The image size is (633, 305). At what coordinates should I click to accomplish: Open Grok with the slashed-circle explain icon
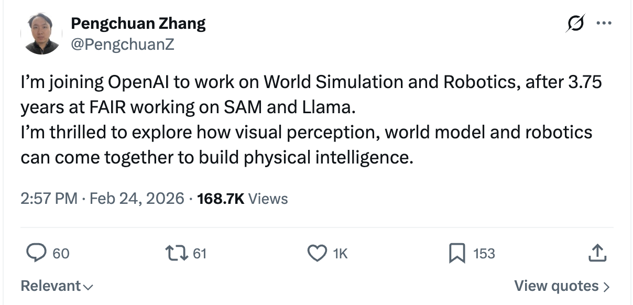coord(575,22)
